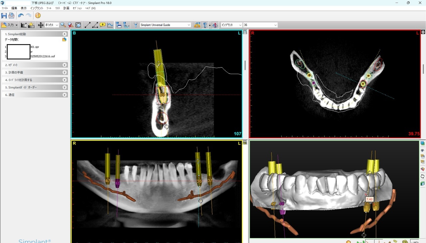This screenshot has width=426, height=243.
Task: Click the colored clipping plane icon
Action: coord(423,169)
